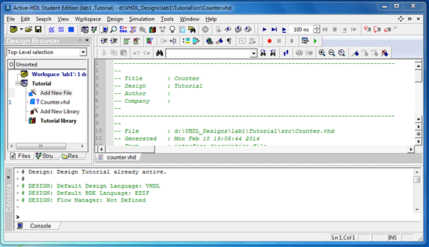Click the Unsorted column header
429x247 pixels.
(50, 64)
